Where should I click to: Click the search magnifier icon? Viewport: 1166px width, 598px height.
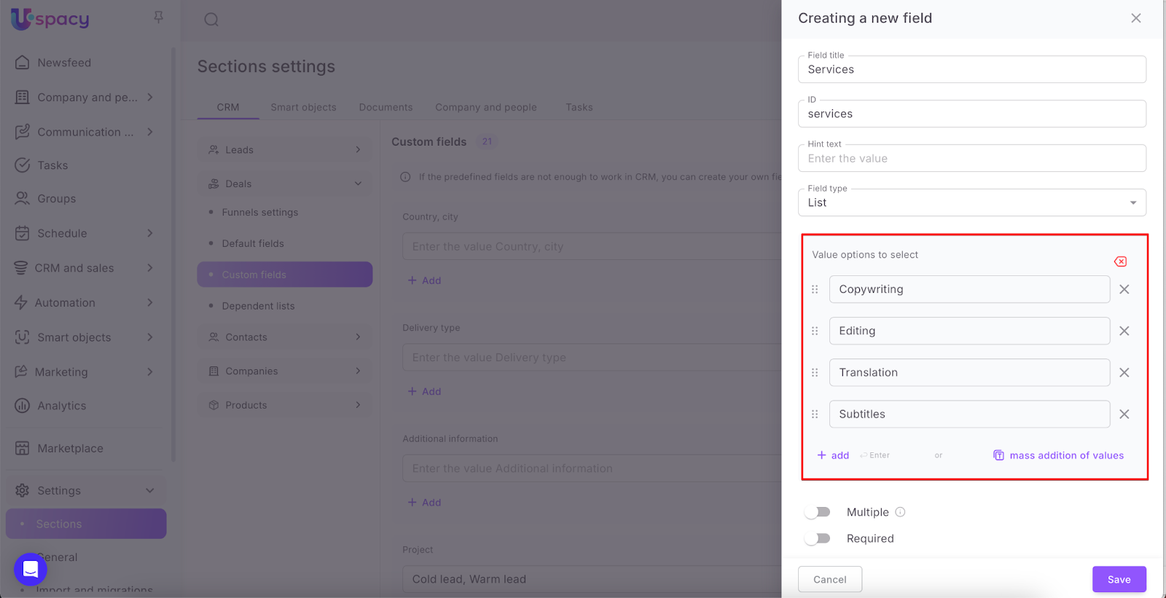point(211,20)
